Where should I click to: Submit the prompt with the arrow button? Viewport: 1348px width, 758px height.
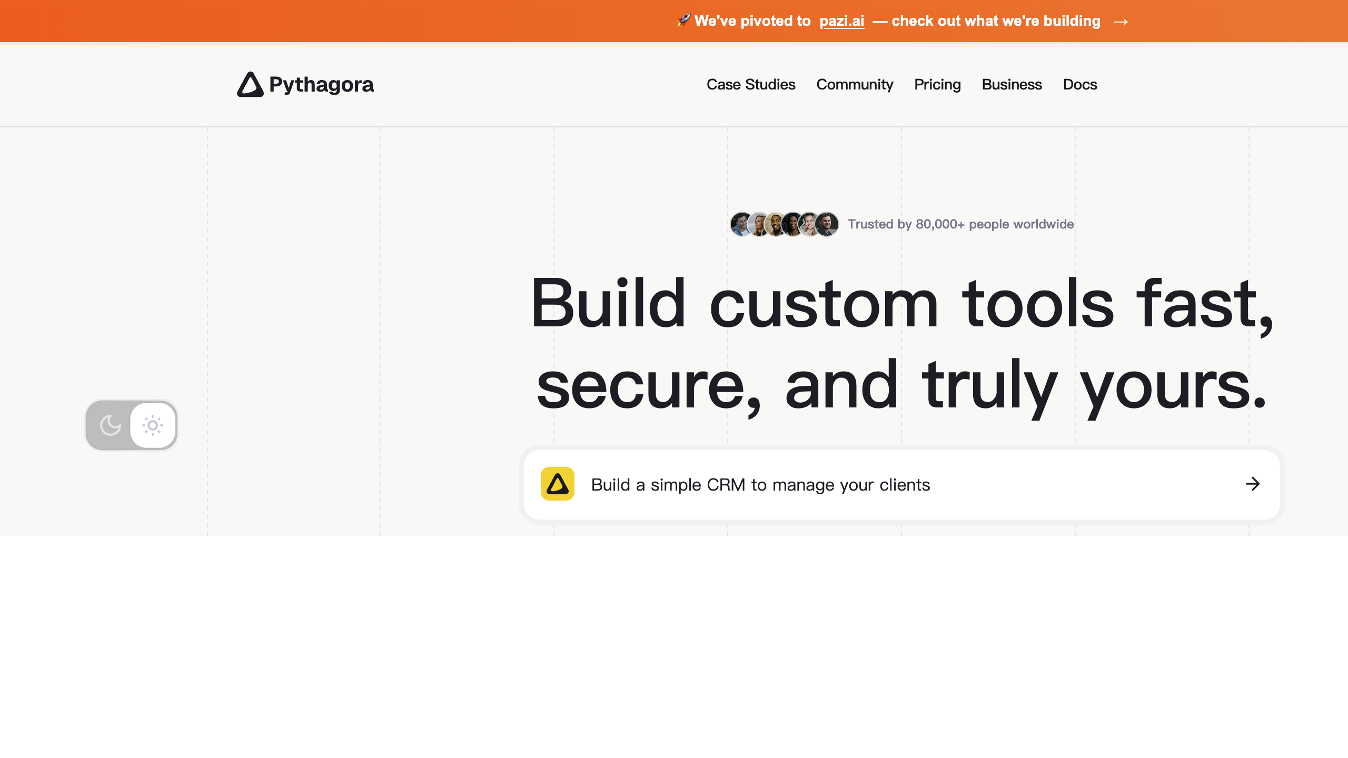[x=1253, y=484]
